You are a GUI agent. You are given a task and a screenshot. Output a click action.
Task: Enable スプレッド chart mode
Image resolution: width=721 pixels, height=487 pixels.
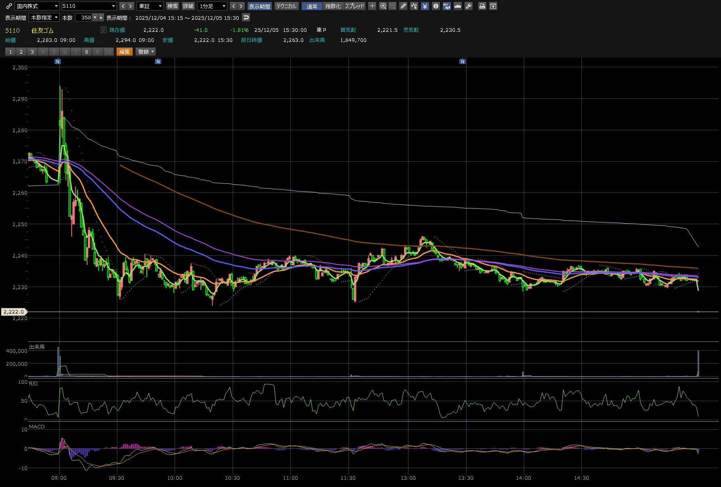pyautogui.click(x=354, y=6)
